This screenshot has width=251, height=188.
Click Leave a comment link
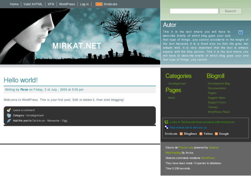(x=24, y=110)
